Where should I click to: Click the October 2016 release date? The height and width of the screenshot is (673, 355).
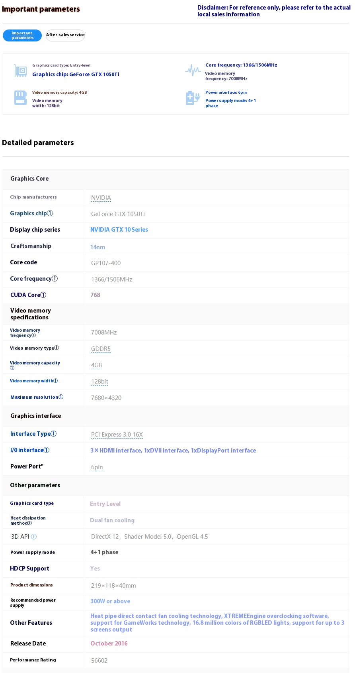coord(109,643)
